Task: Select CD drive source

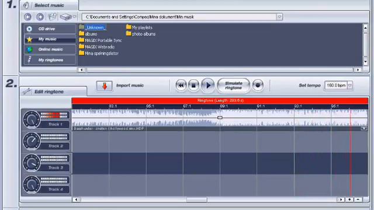Action: tap(50, 29)
